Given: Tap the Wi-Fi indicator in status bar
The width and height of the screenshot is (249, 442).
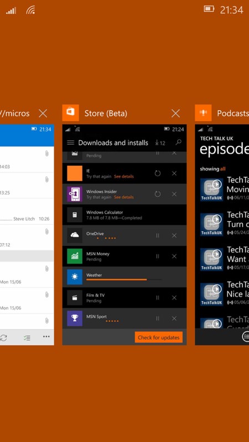Looking at the screenshot, I should (x=30, y=10).
